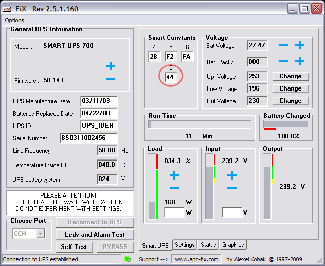Click the Line Frequency value 50.00
This screenshot has width=325, height=266.
[x=107, y=150]
